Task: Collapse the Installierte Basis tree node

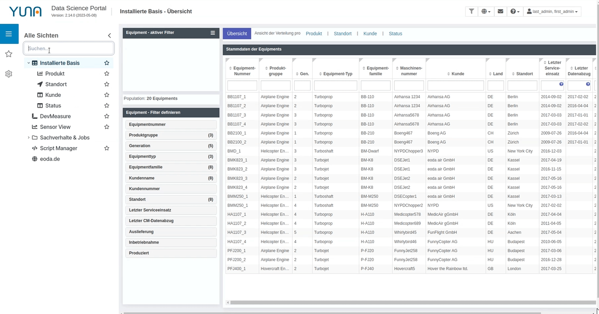Action: (28, 63)
